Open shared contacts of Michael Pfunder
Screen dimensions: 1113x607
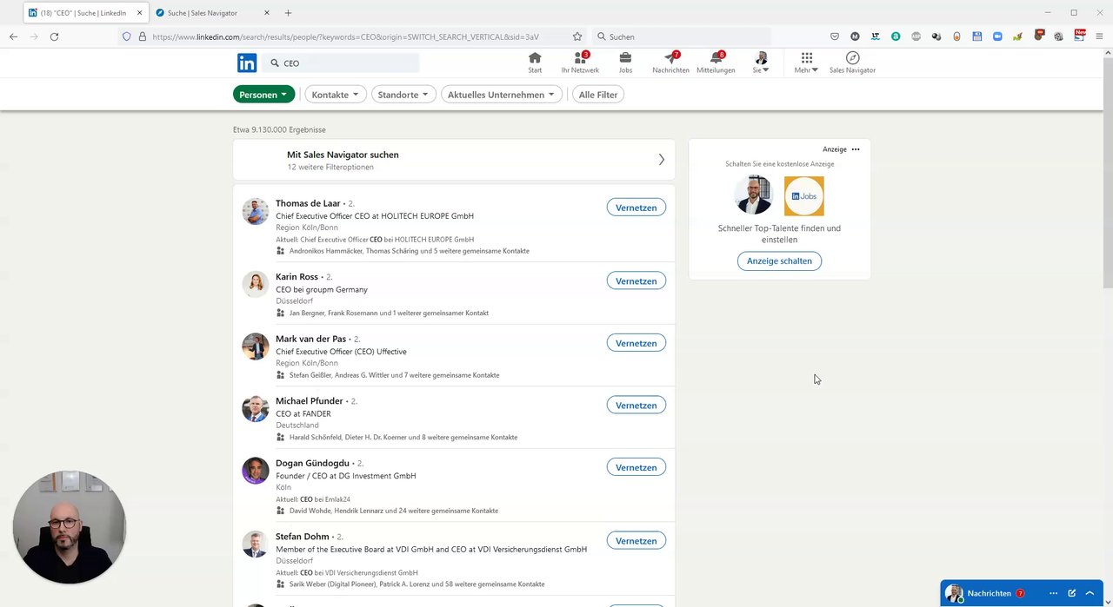[x=403, y=437]
